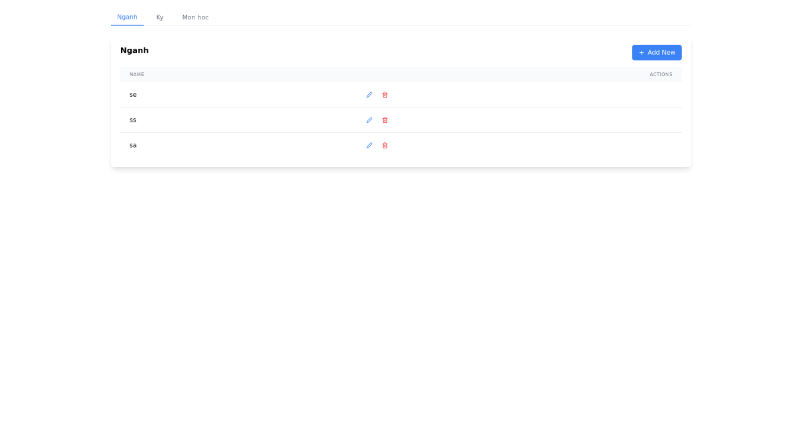Image resolution: width=802 pixels, height=421 pixels.
Task: Click the Nganh page heading
Action: point(134,50)
